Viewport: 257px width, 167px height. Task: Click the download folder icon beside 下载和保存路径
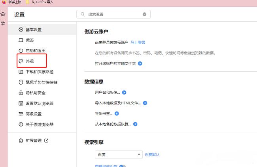click(x=21, y=72)
